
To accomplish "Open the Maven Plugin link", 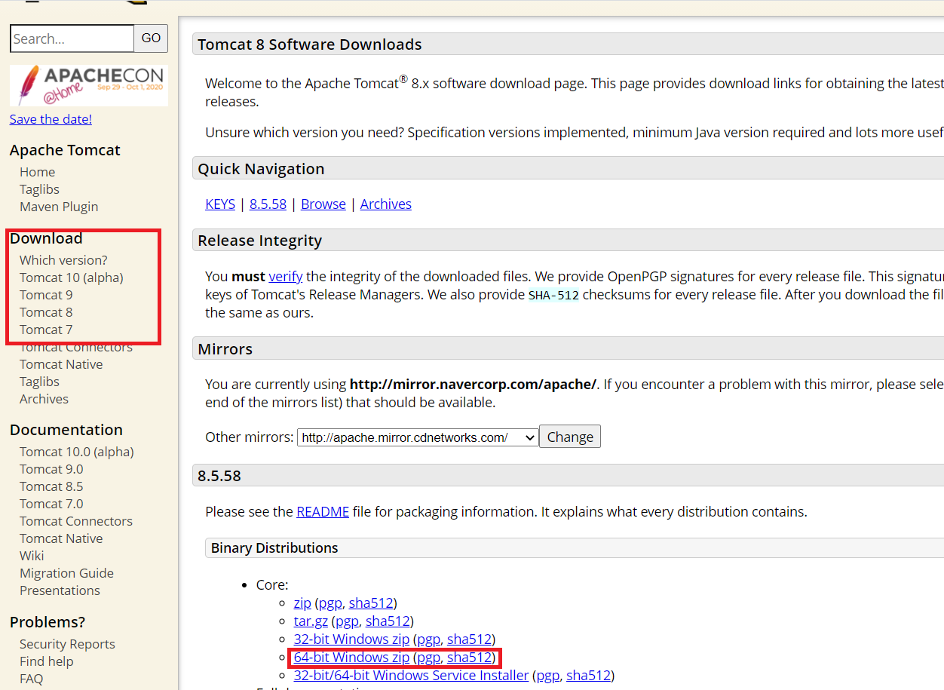I will 59,207.
